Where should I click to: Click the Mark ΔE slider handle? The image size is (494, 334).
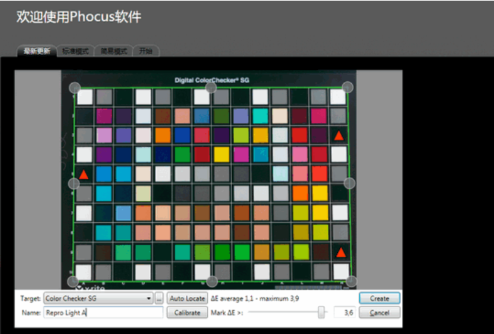click(x=321, y=312)
